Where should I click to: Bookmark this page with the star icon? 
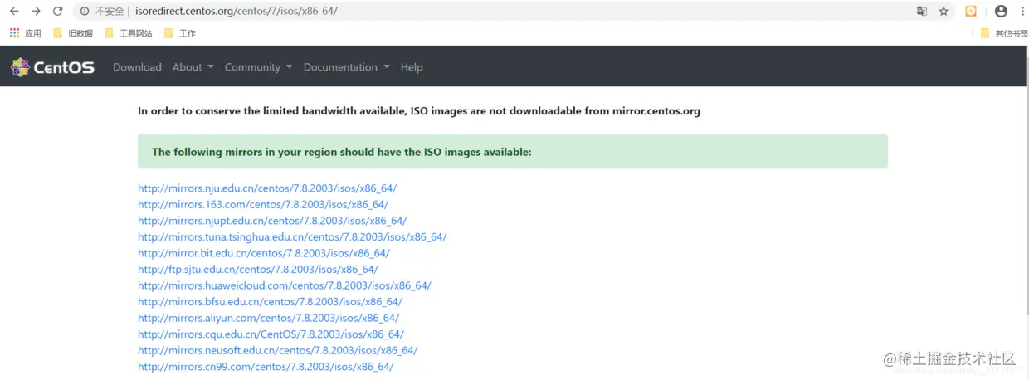pos(944,12)
